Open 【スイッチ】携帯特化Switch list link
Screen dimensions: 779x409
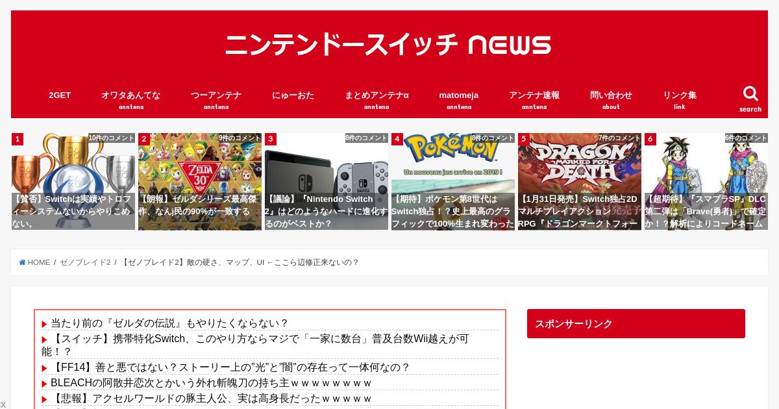point(255,345)
